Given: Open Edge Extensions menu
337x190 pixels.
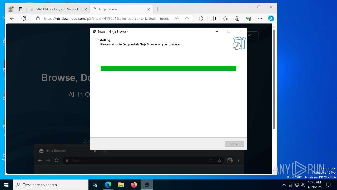Looking at the screenshot, I should click(201, 18).
